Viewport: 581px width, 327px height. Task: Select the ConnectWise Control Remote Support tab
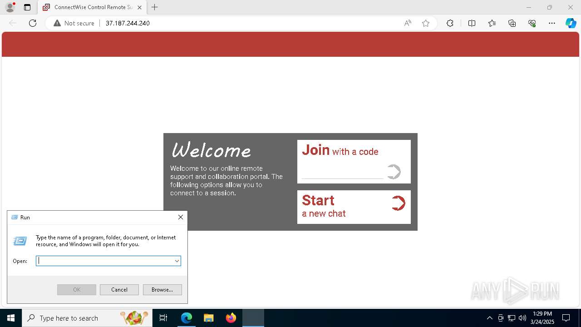click(92, 7)
